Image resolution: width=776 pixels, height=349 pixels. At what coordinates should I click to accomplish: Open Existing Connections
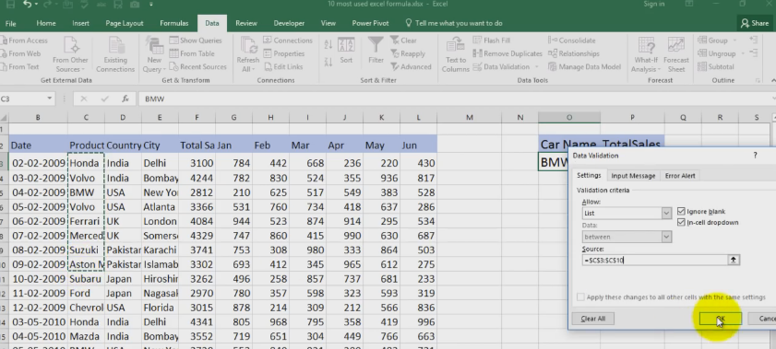tap(115, 55)
